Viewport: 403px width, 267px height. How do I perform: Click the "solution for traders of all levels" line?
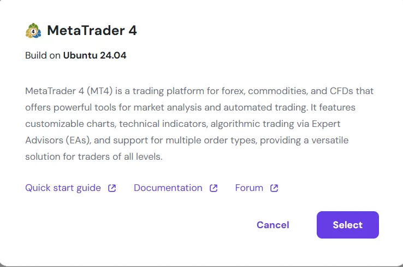[x=94, y=156]
